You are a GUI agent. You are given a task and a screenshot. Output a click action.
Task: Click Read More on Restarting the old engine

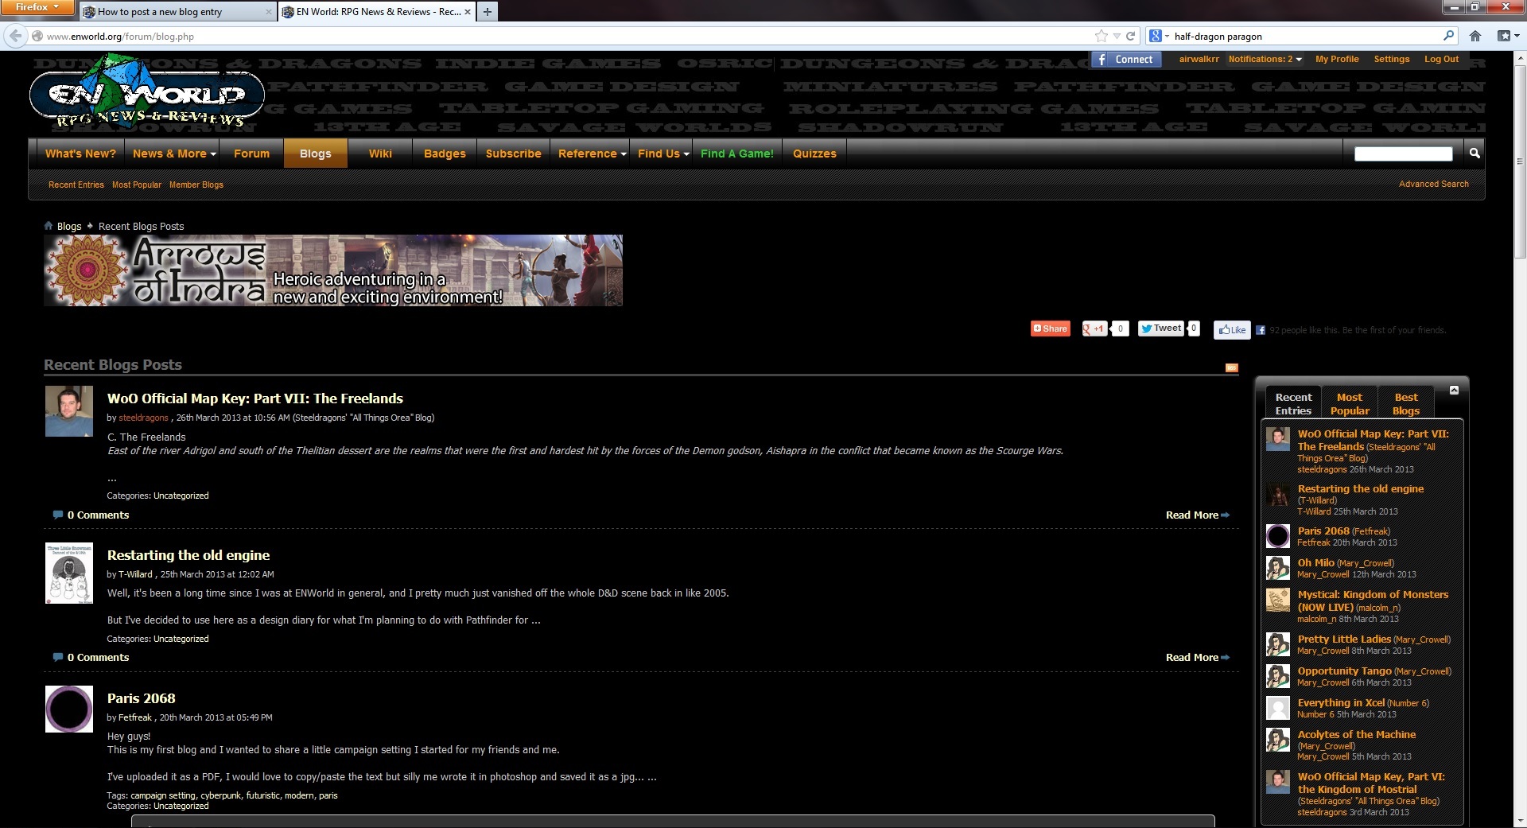pos(1197,657)
